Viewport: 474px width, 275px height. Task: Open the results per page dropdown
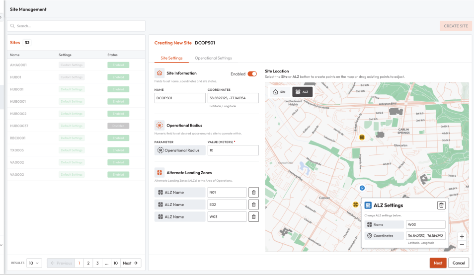(34, 263)
